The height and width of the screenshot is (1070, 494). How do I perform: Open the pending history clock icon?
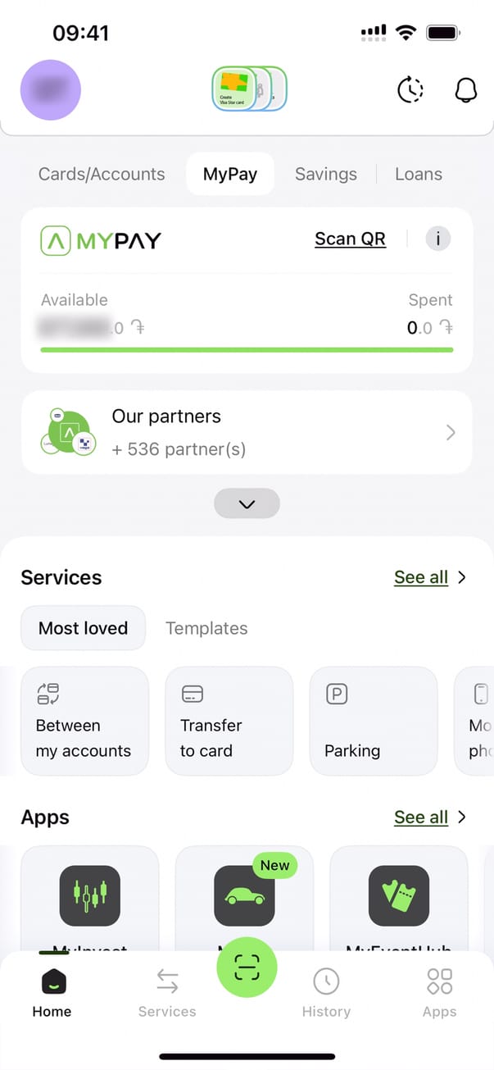(410, 90)
